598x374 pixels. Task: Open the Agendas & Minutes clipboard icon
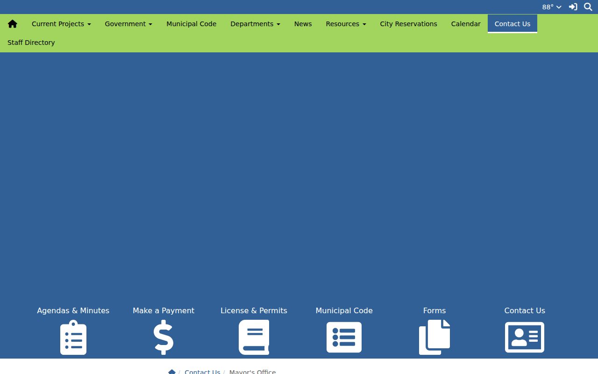pos(73,338)
